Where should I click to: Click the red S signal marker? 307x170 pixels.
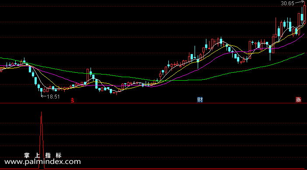coord(73,100)
